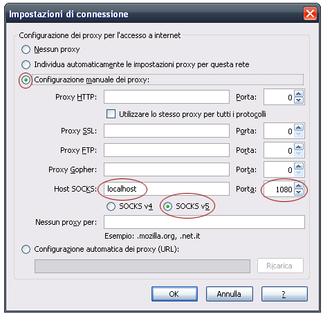323x314 pixels.
Task: Click the Proxy HTTP address field
Action: (167, 97)
